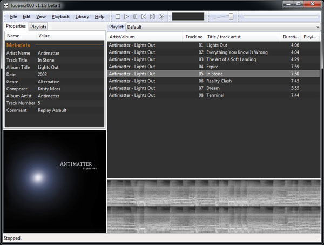324x245 pixels.
Task: Click the Playing column header
Action: 310,37
